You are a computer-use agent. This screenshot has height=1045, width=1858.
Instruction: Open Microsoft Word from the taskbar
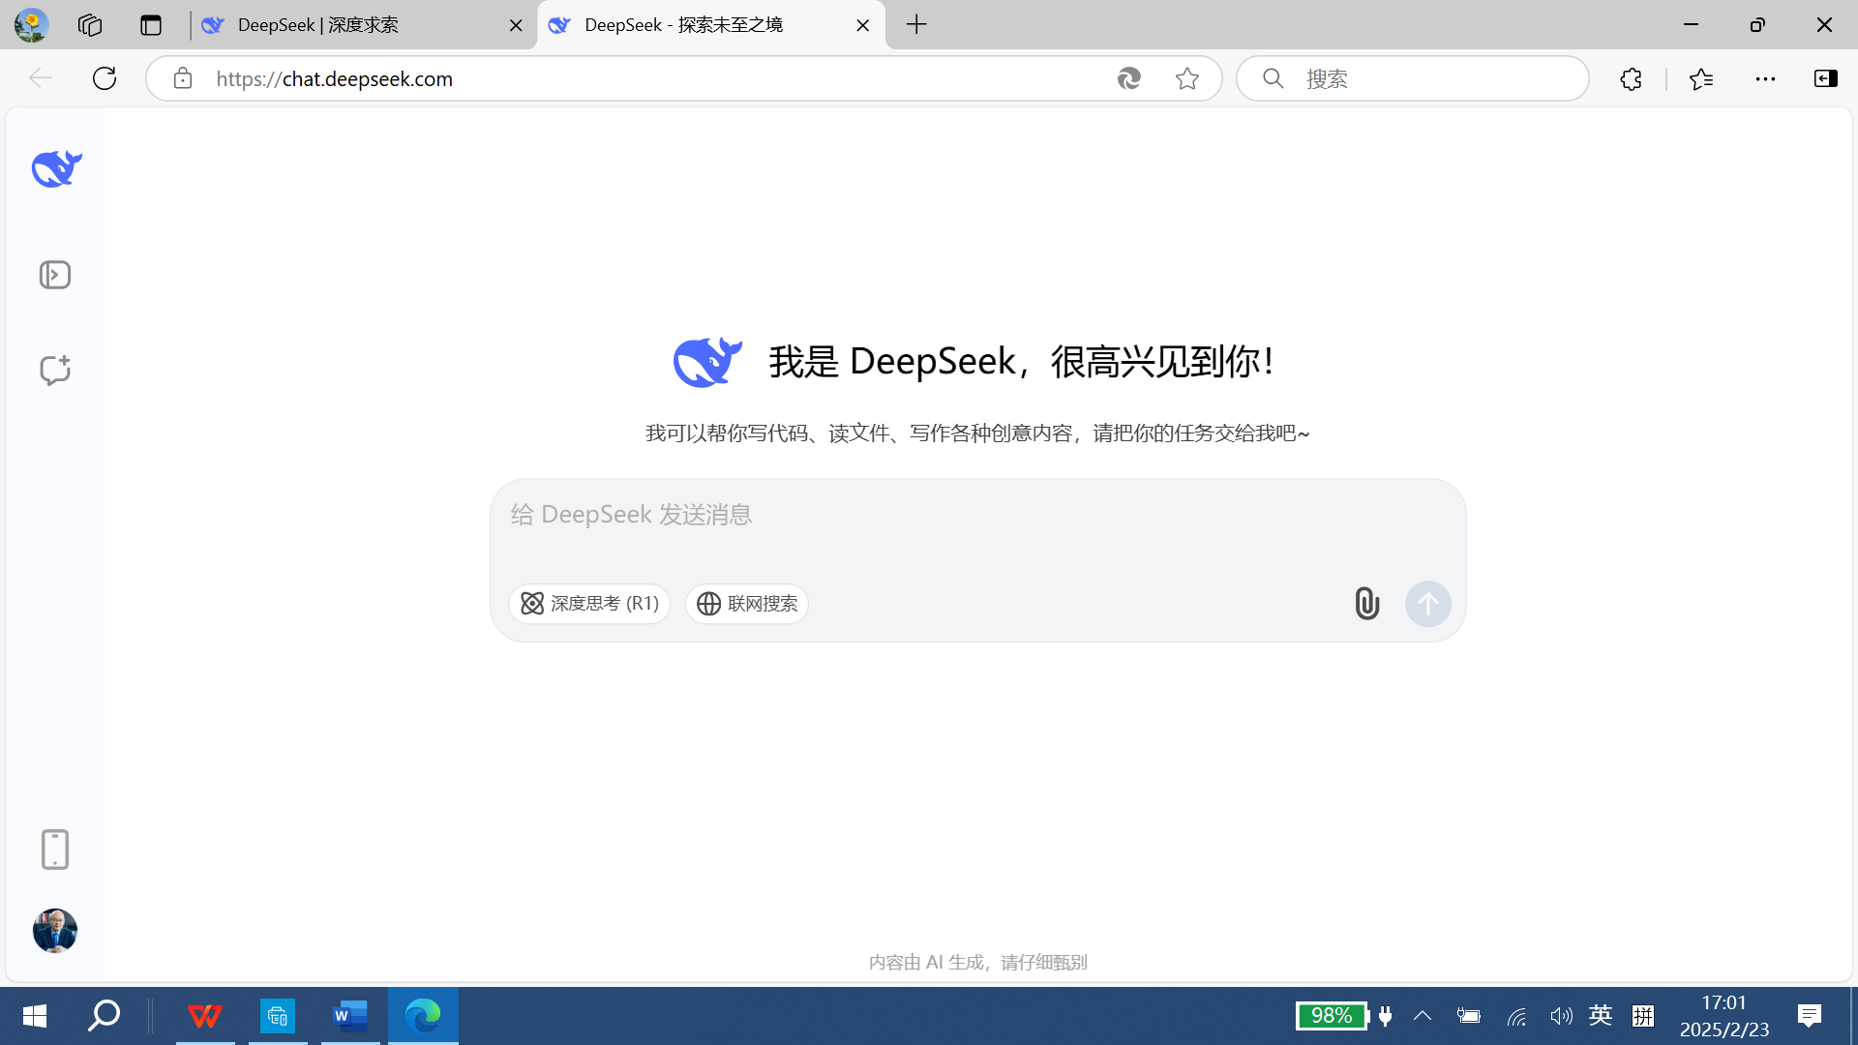[350, 1016]
